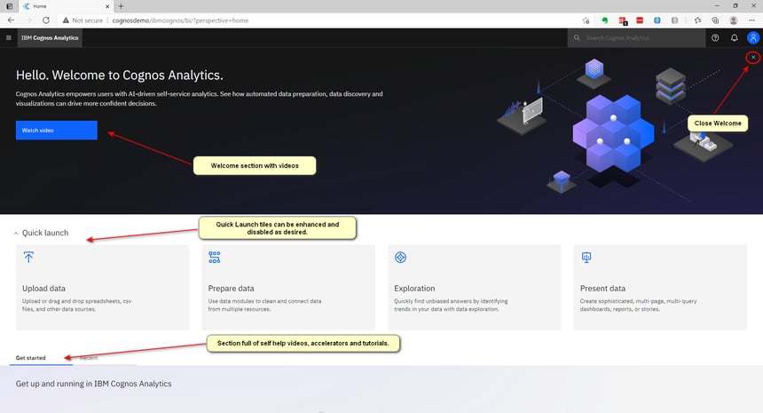
Task: Click the upload arrow icon
Action: [x=28, y=258]
